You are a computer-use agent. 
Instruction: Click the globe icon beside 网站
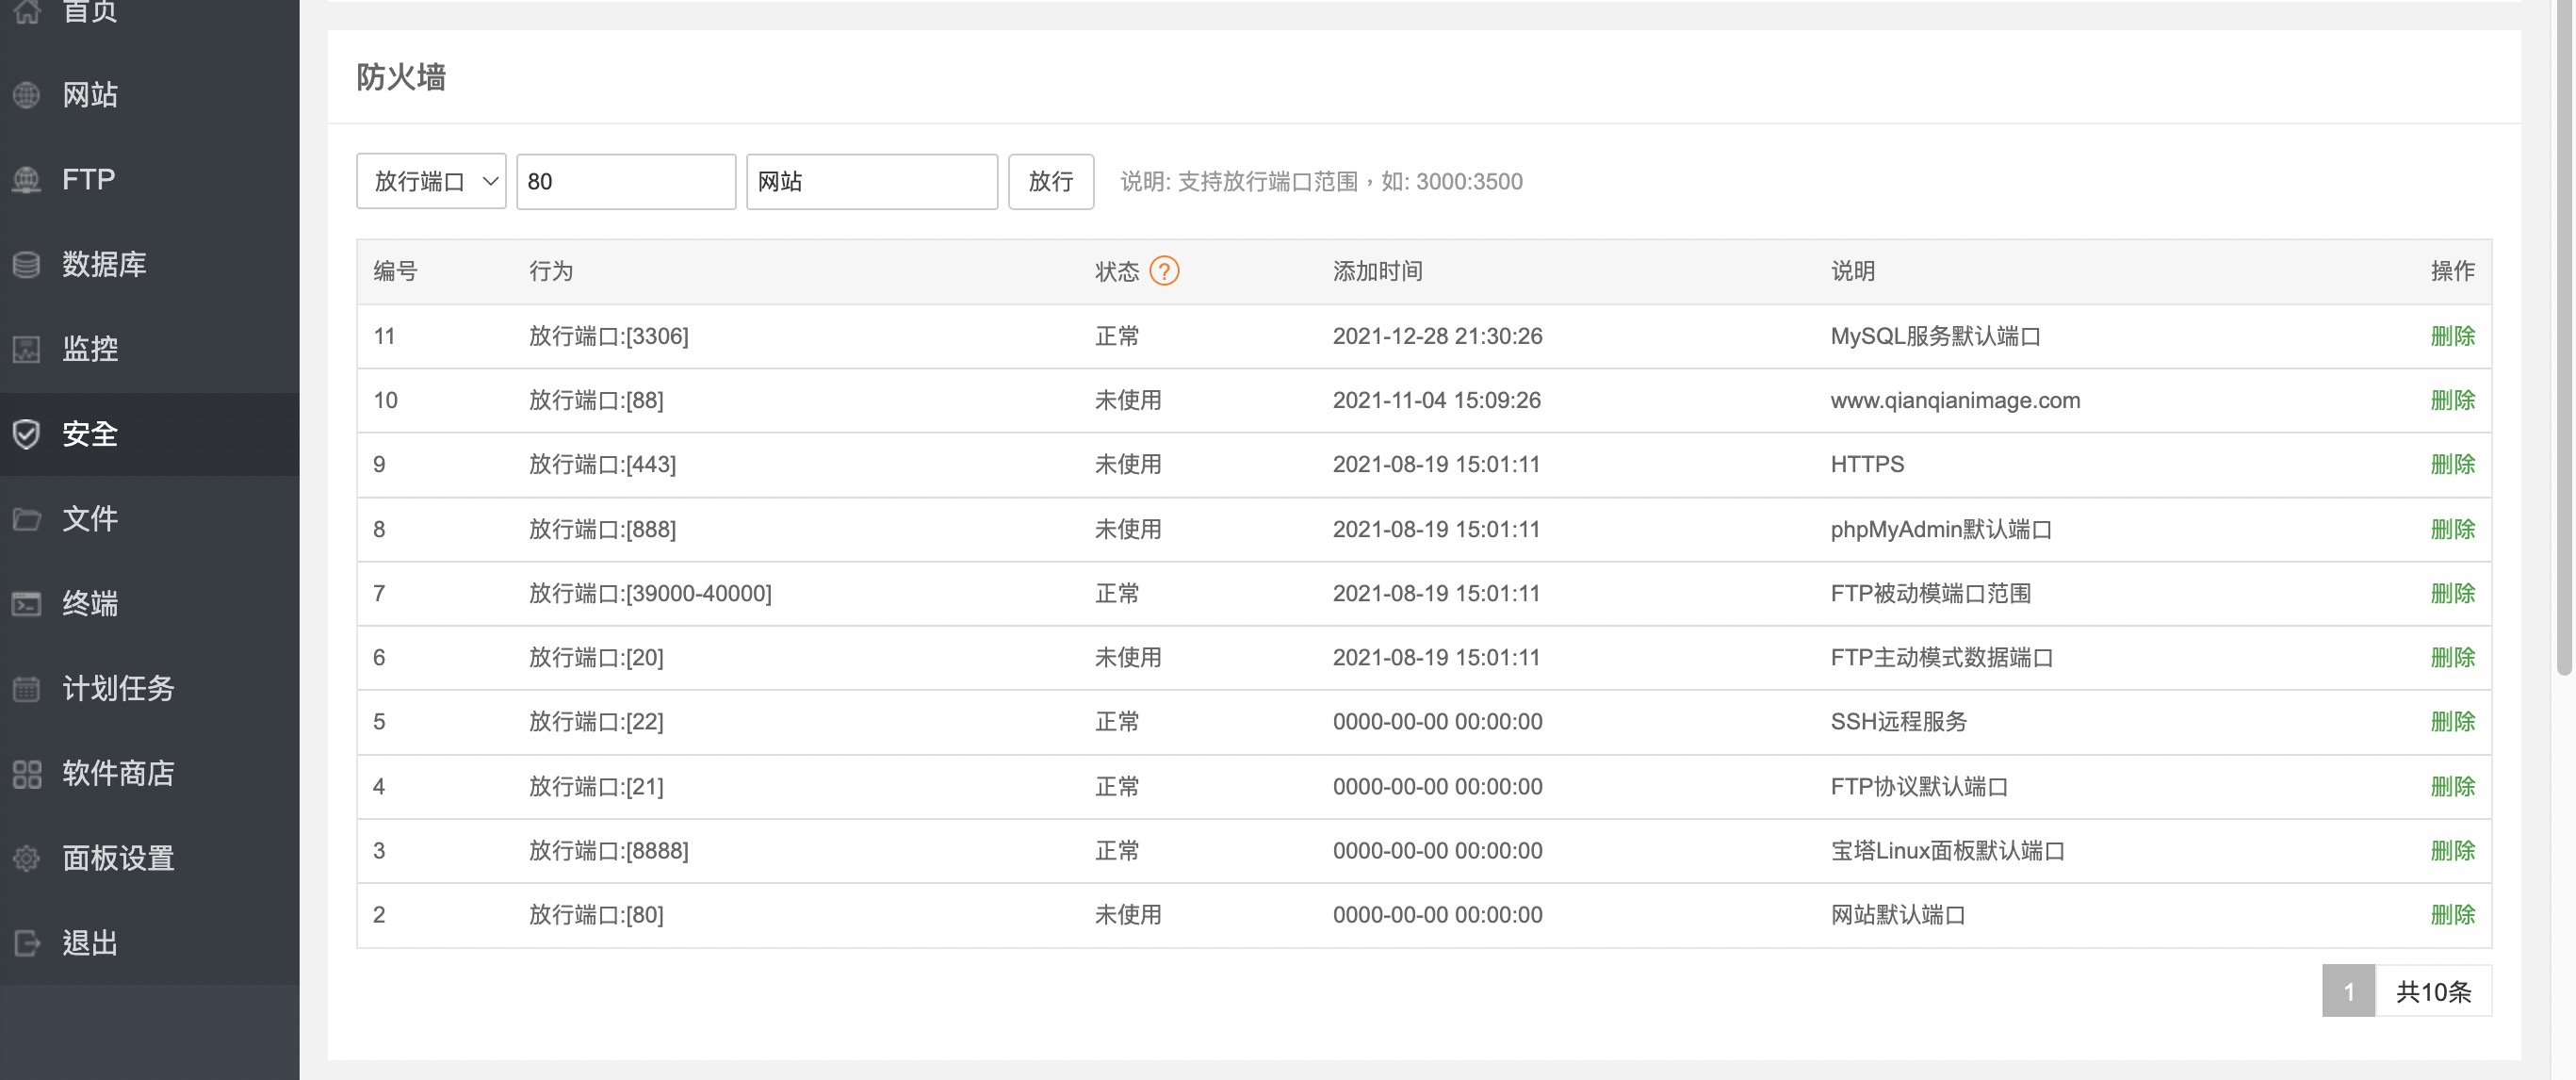tap(27, 95)
